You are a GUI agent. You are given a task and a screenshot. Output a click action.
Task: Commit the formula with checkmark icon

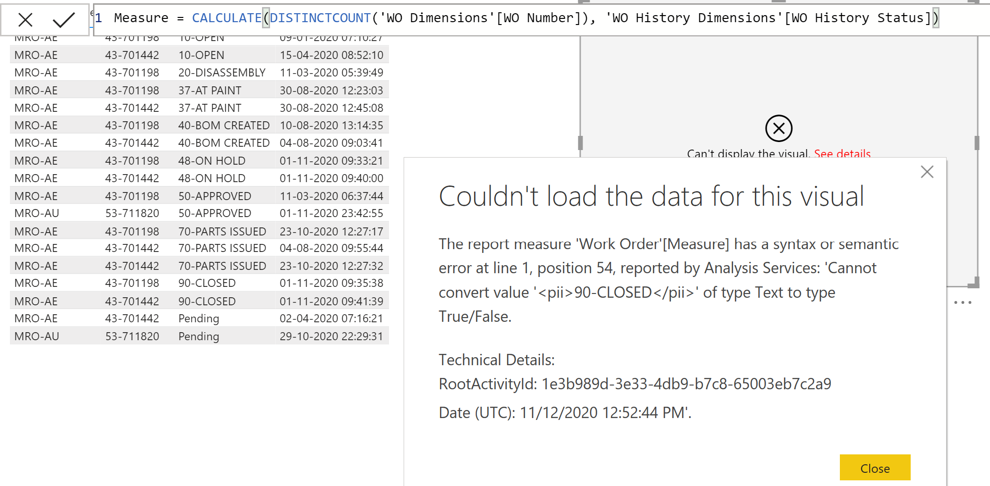click(64, 20)
